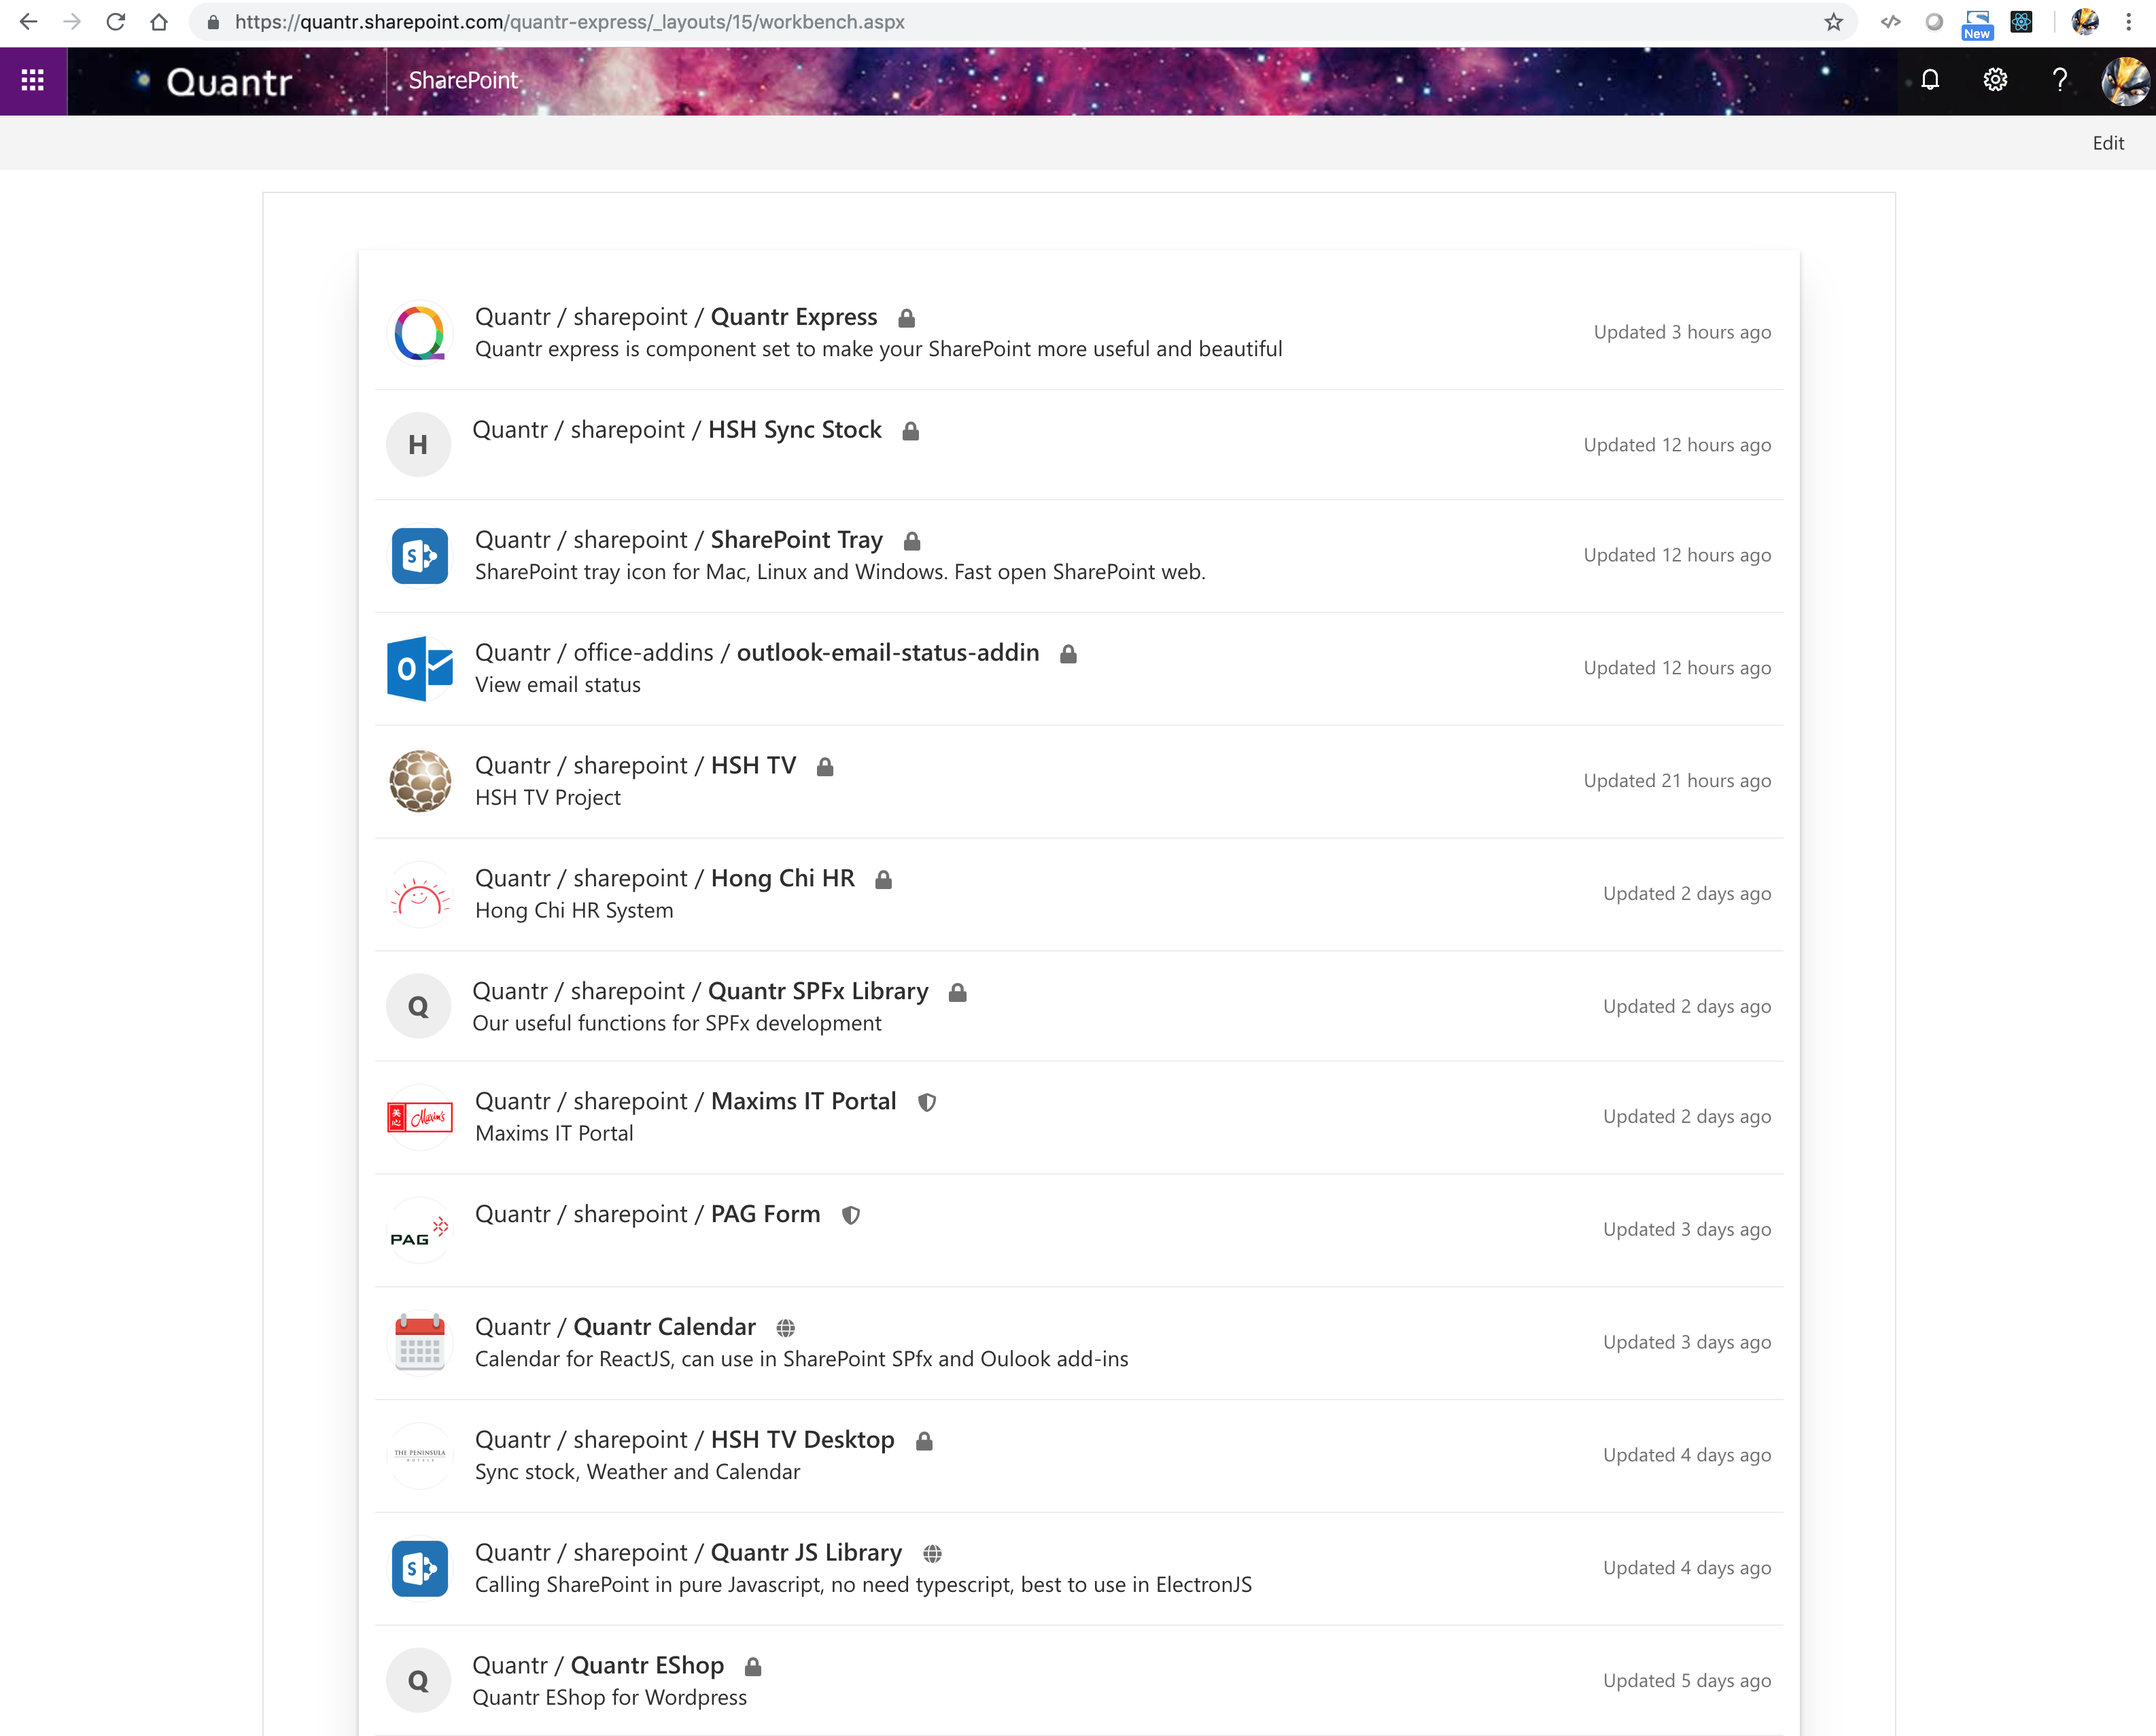2156x1736 pixels.
Task: Click the lock icon beside Quantr Express
Action: [x=906, y=318]
